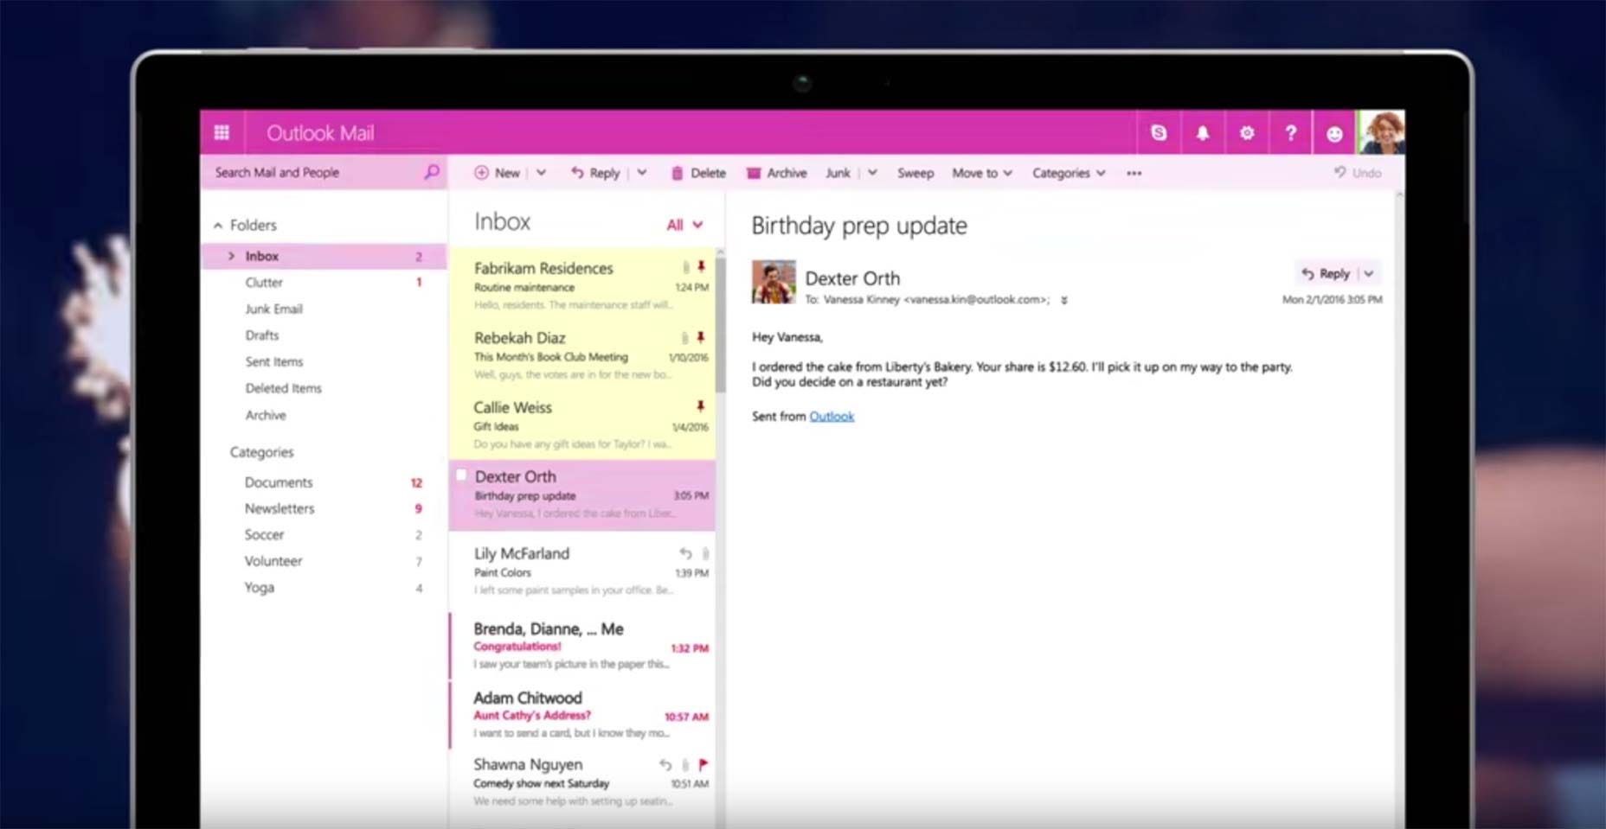Unpin the Rebekah Diaz message
1606x829 pixels.
coord(701,336)
